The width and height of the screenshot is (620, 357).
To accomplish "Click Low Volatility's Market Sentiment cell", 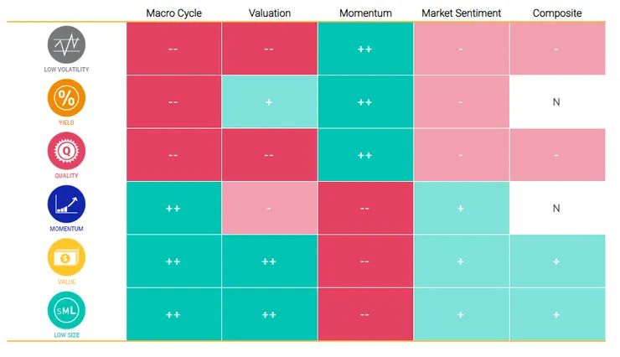I will click(x=461, y=49).
